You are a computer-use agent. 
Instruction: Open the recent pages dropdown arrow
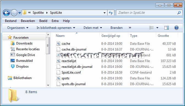[20, 13]
